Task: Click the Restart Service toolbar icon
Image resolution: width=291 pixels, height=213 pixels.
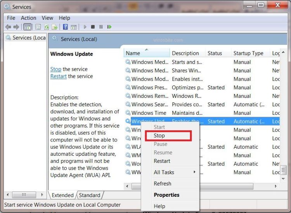Action: [109, 27]
